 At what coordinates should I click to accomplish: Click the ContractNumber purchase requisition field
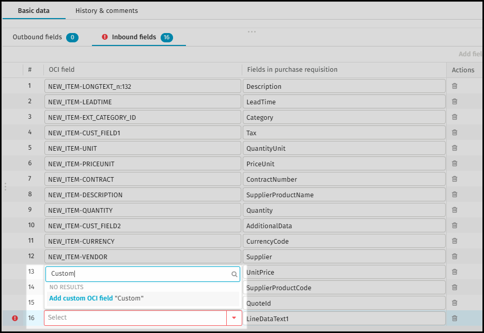344,179
